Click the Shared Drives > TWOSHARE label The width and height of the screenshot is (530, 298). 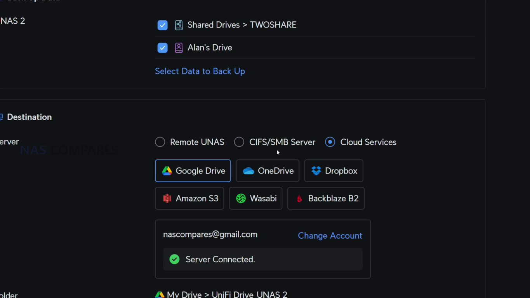[x=242, y=25]
